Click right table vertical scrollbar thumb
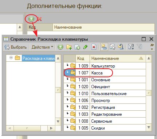Image resolution: width=157 pixels, height=139 pixels. pyautogui.click(x=149, y=93)
